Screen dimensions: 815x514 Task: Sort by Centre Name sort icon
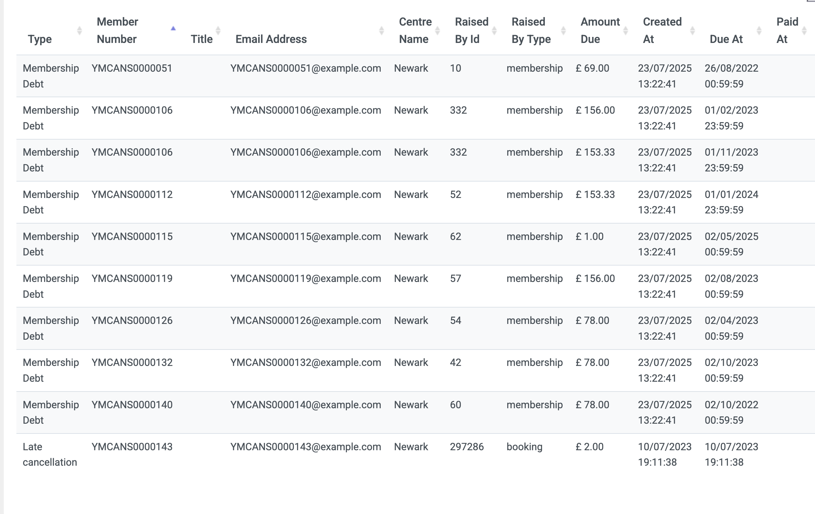[x=437, y=31]
